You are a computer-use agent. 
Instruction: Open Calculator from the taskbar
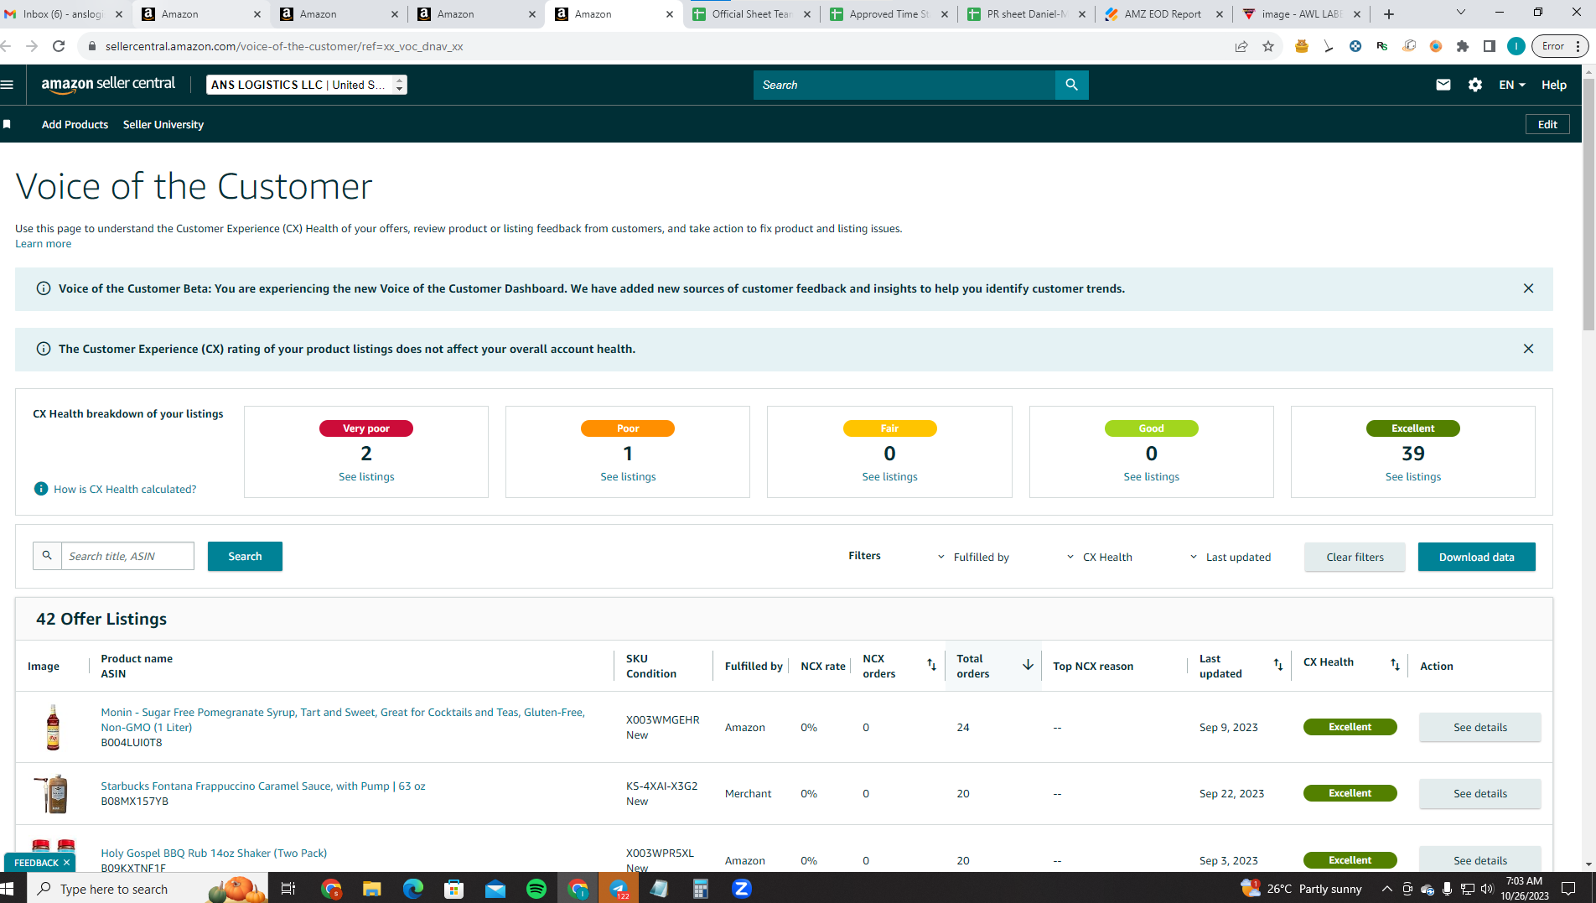pos(701,889)
